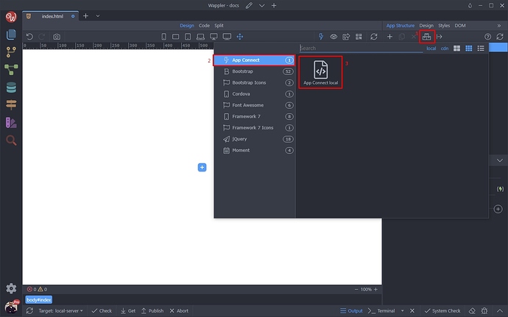Add new component with plus icon
The image size is (508, 317).
coord(389,37)
